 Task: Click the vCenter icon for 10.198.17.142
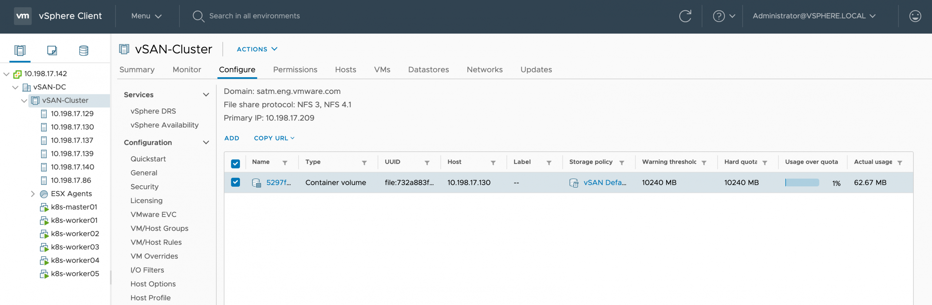tap(17, 74)
